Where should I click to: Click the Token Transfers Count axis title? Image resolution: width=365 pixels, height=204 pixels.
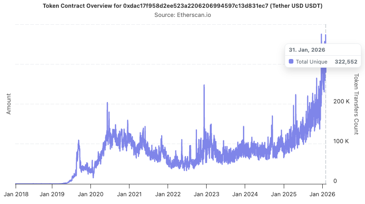[x=356, y=104]
